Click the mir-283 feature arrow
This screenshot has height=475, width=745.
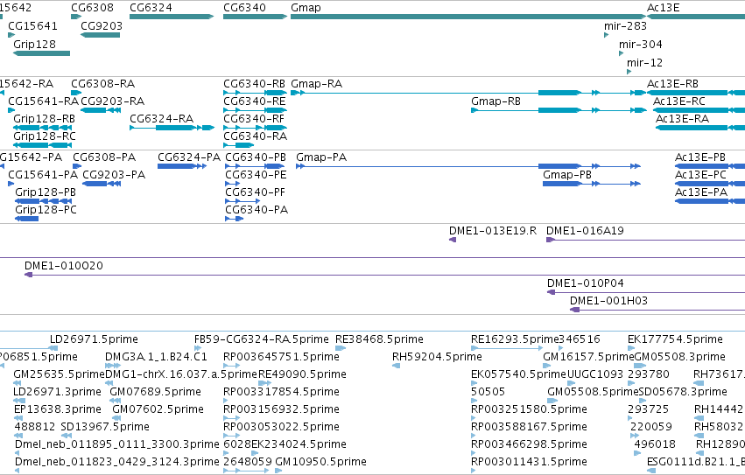(607, 35)
